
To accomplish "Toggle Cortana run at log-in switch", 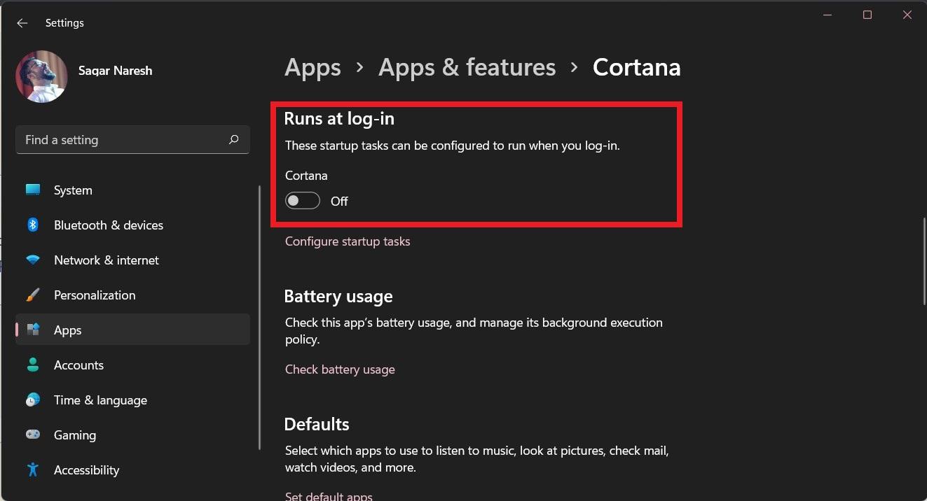I will [x=303, y=202].
